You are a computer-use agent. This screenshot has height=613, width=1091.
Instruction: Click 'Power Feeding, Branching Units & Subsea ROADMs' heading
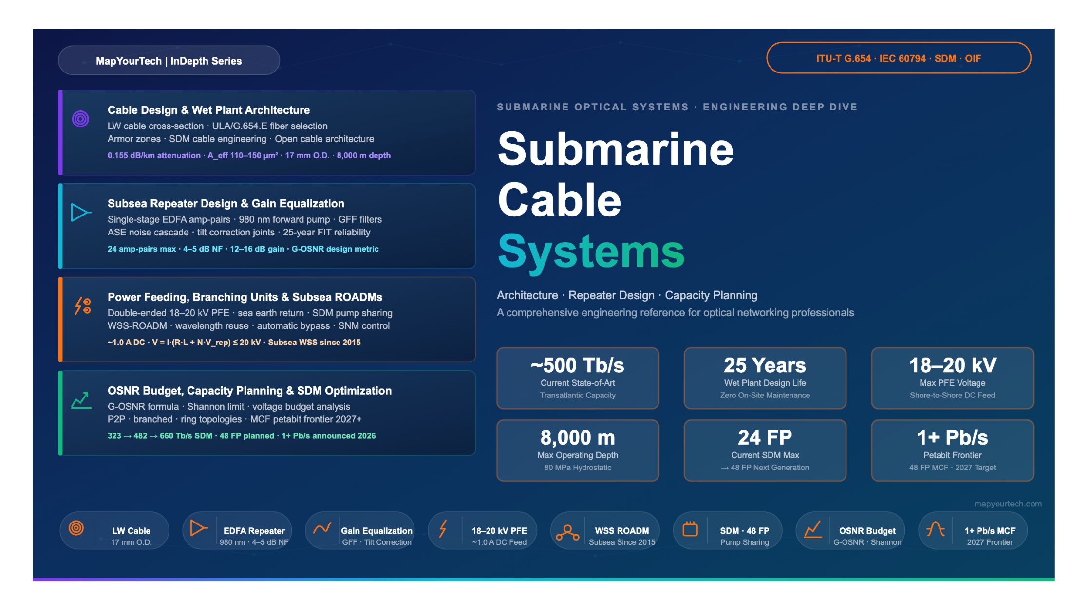245,297
